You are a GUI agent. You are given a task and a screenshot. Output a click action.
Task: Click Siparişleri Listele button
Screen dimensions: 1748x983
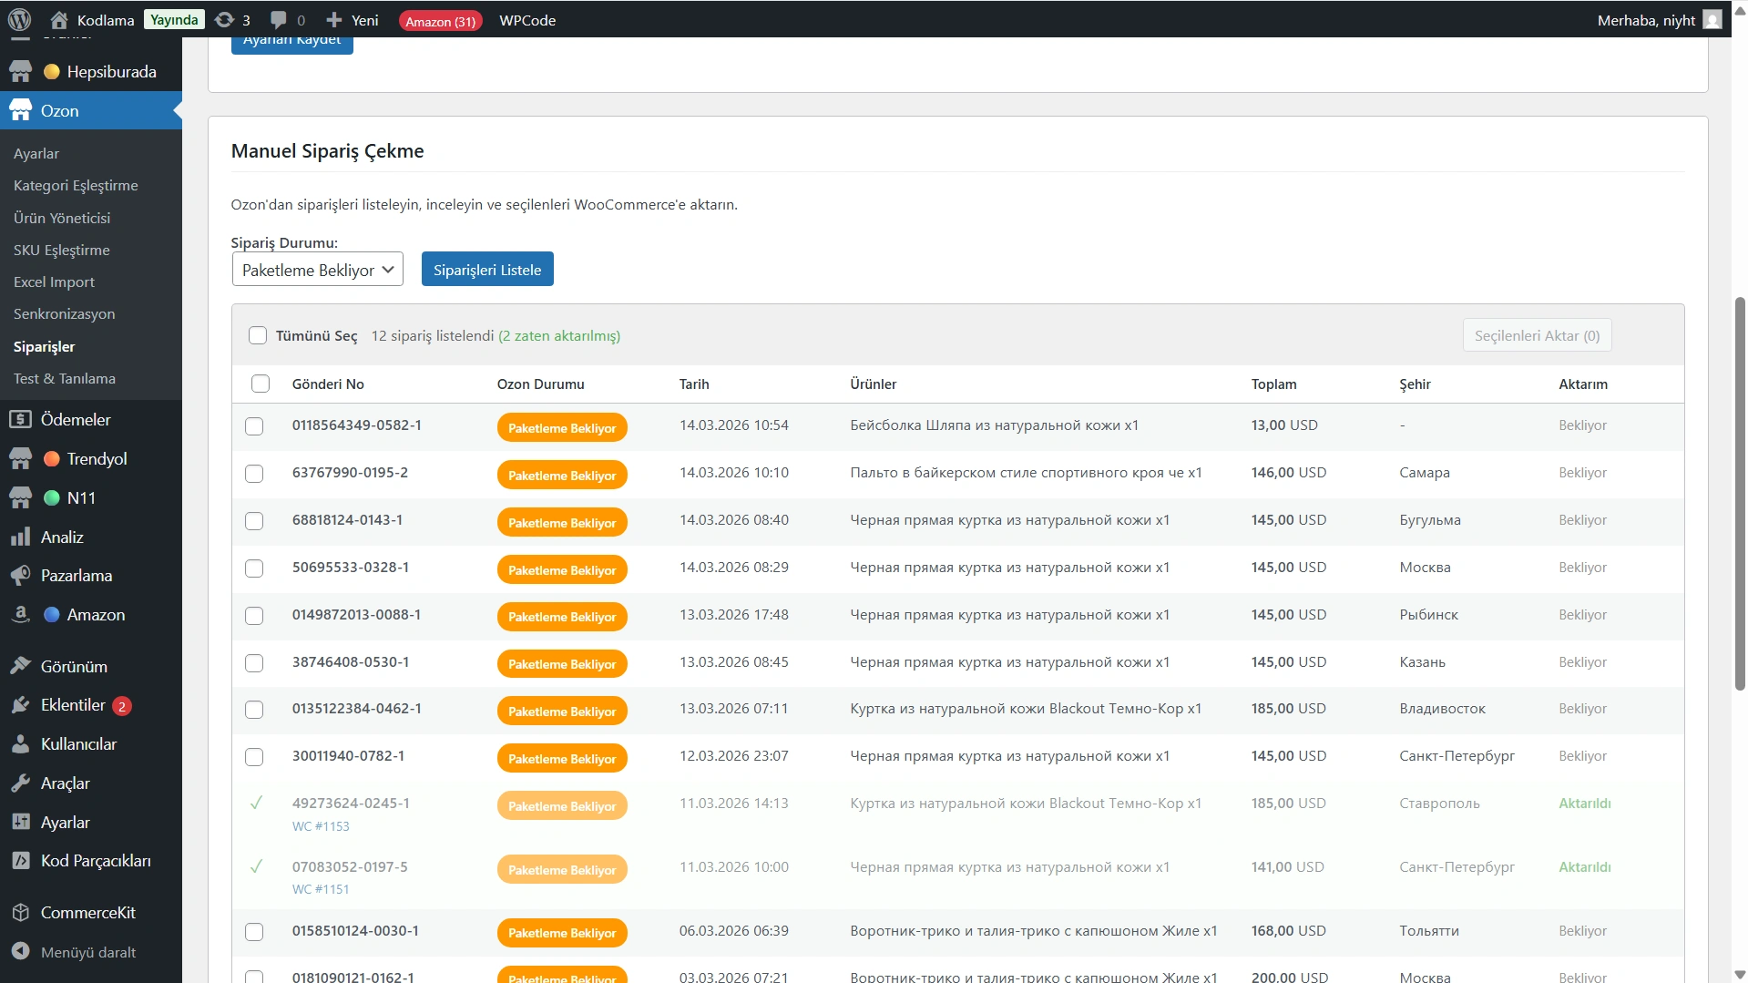coord(487,270)
